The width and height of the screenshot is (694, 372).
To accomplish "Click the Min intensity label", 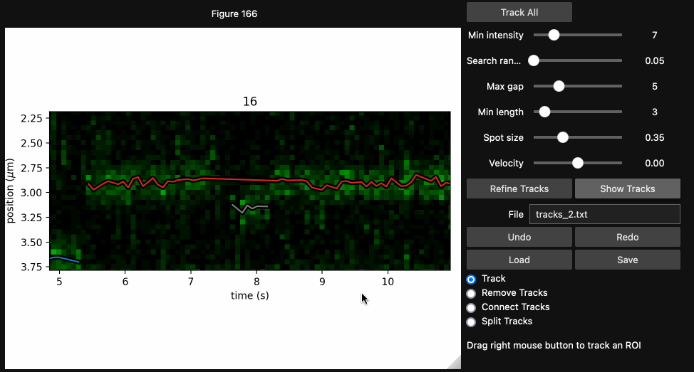I will pos(496,36).
